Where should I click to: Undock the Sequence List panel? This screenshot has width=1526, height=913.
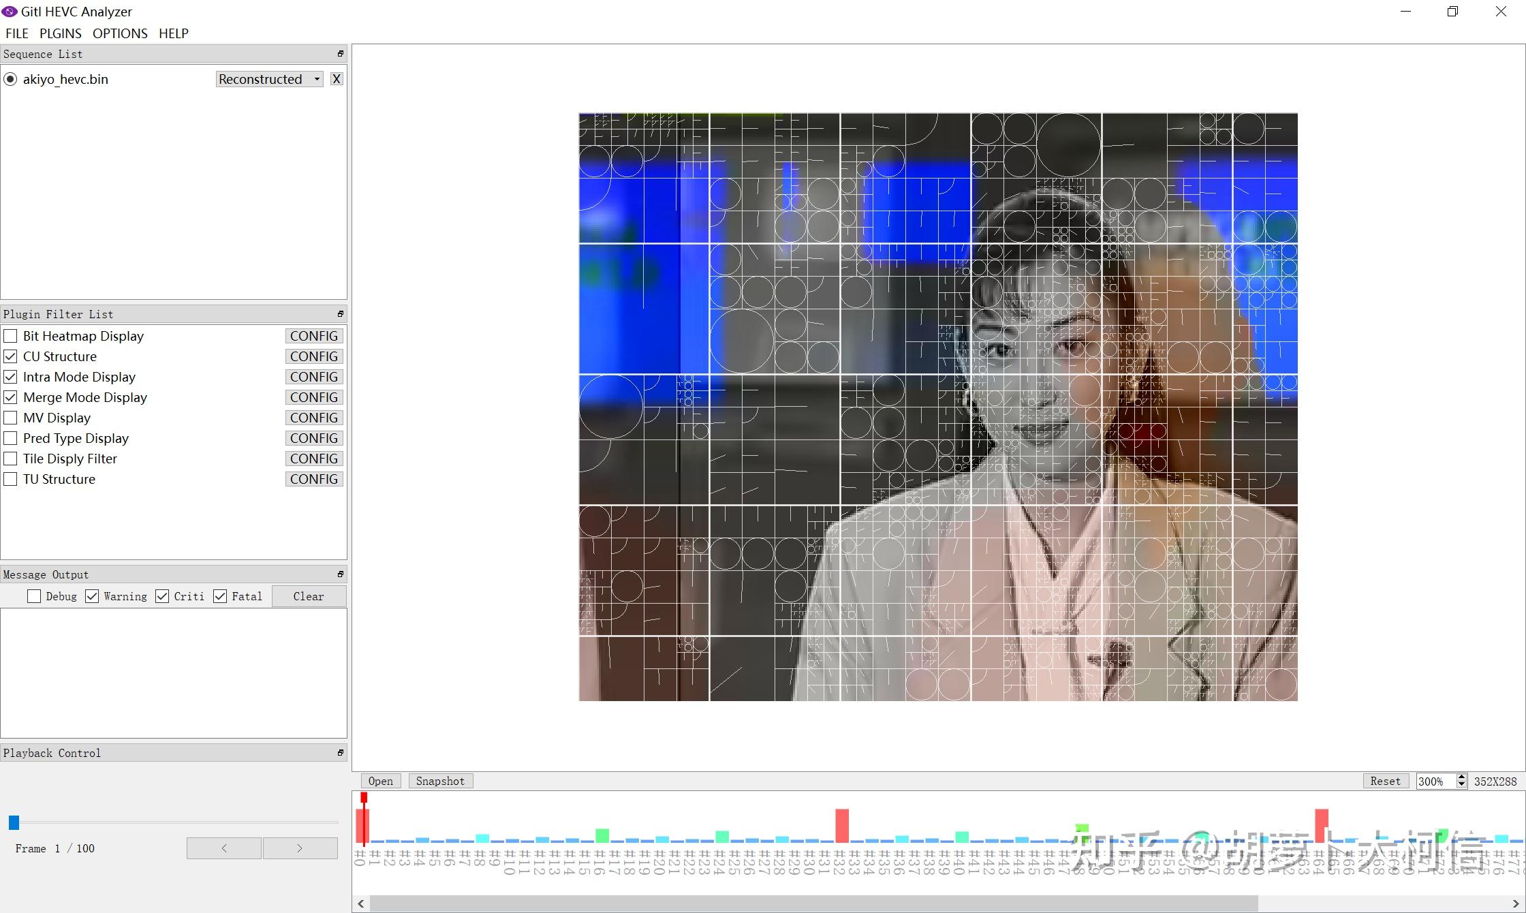pos(341,54)
